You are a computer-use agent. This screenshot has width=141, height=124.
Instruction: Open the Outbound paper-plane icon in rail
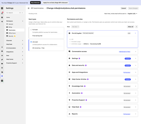tap(2, 22)
